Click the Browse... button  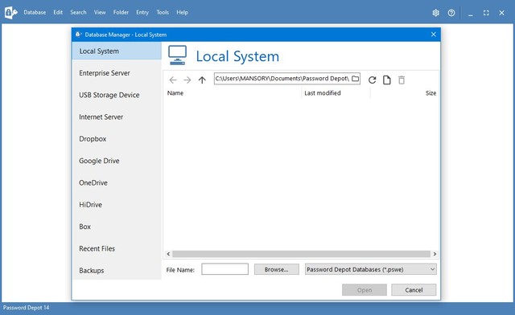click(277, 269)
